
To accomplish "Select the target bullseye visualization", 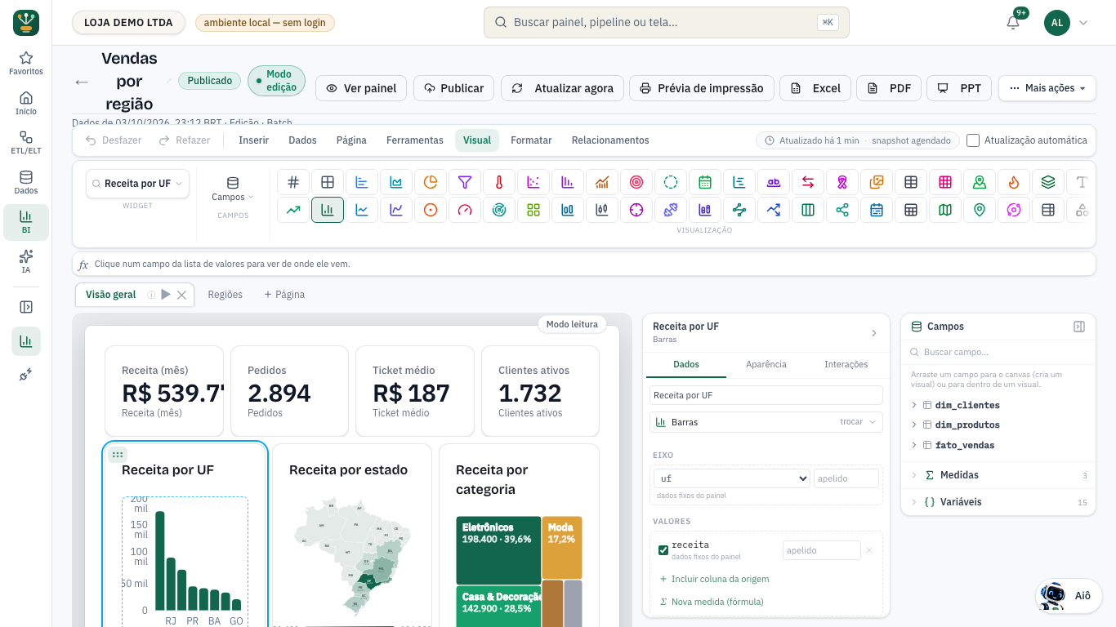I will [x=636, y=183].
